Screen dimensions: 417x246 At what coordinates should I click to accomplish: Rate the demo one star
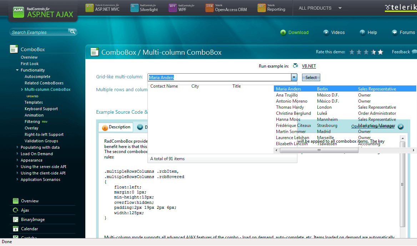pos(352,52)
